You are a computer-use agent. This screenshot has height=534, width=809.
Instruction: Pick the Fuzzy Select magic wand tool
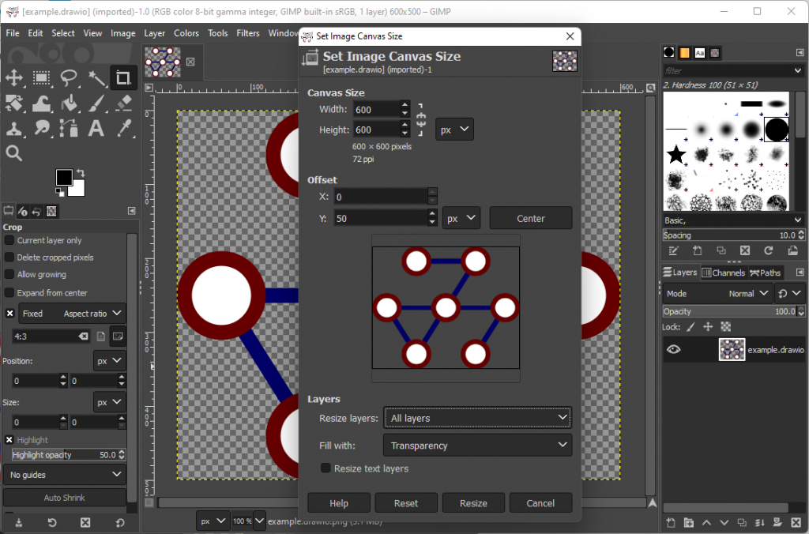coord(96,78)
